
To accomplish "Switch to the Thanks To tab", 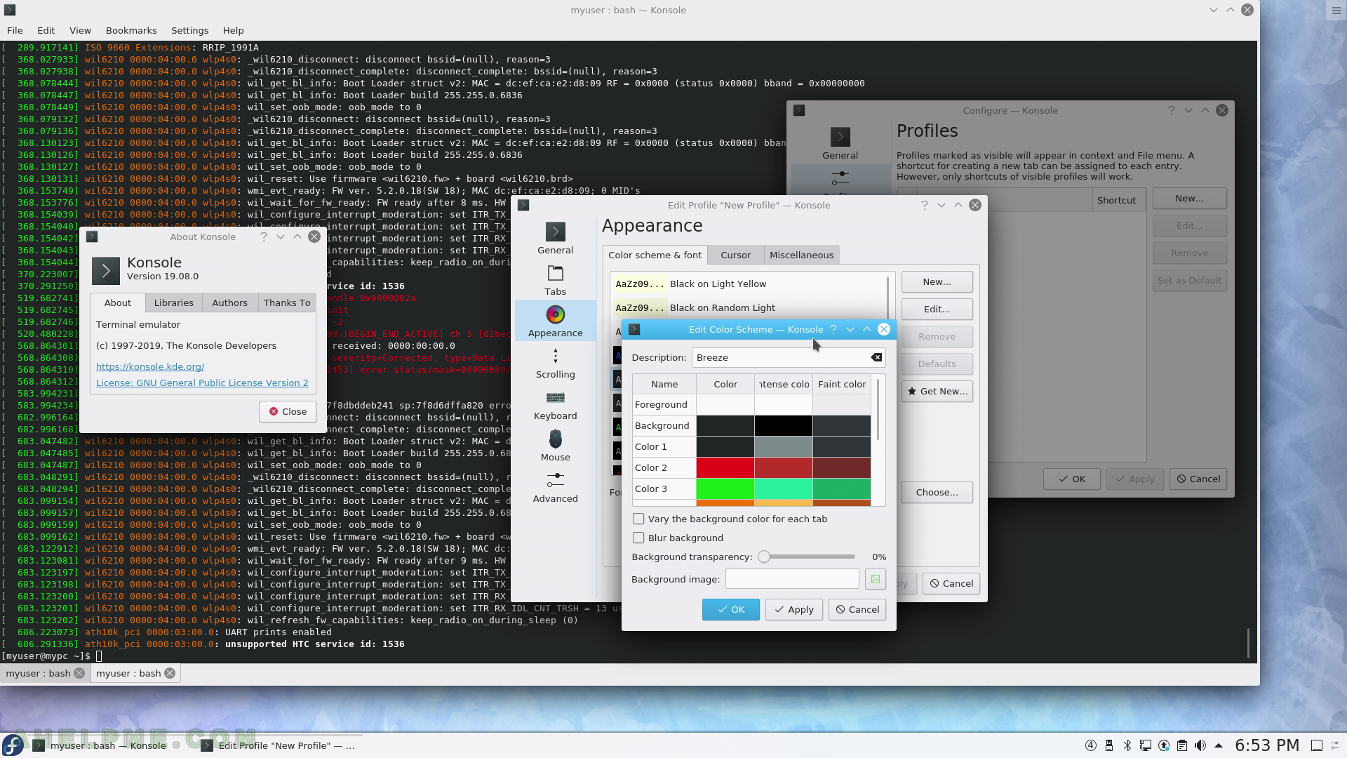I will tap(287, 302).
